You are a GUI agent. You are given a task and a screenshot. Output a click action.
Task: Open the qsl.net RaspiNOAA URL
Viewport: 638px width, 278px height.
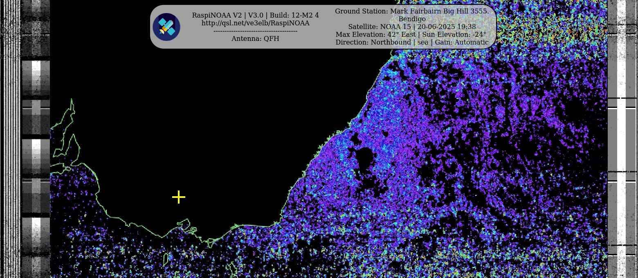[255, 23]
